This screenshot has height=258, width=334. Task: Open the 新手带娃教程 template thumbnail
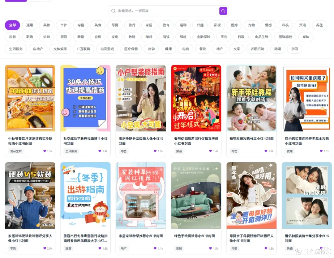click(x=251, y=98)
